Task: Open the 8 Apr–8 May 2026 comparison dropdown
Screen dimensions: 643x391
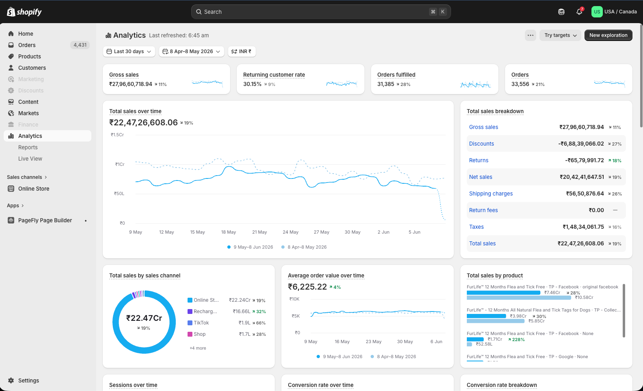Action: 192,52
